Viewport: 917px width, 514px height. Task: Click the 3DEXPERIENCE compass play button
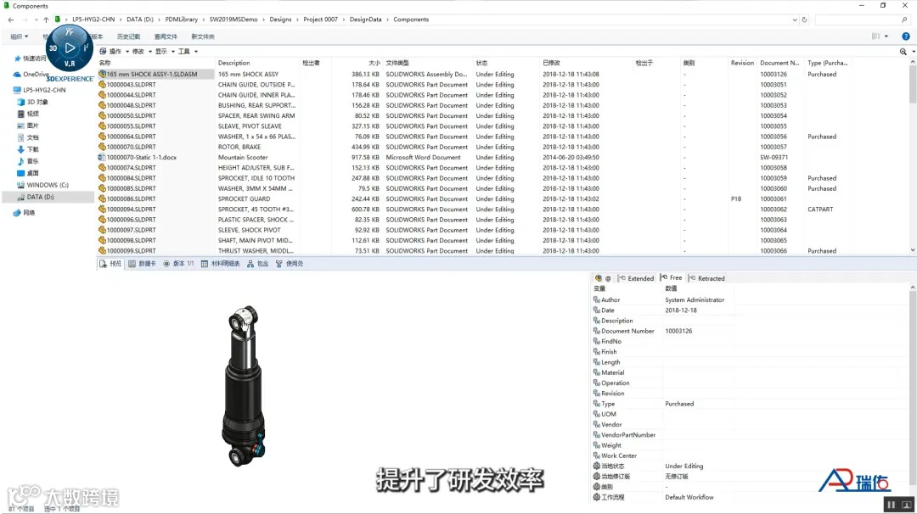click(70, 47)
